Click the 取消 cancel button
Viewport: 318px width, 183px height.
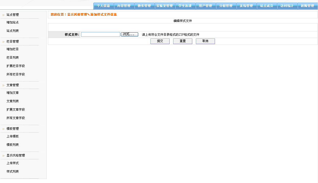click(x=205, y=41)
